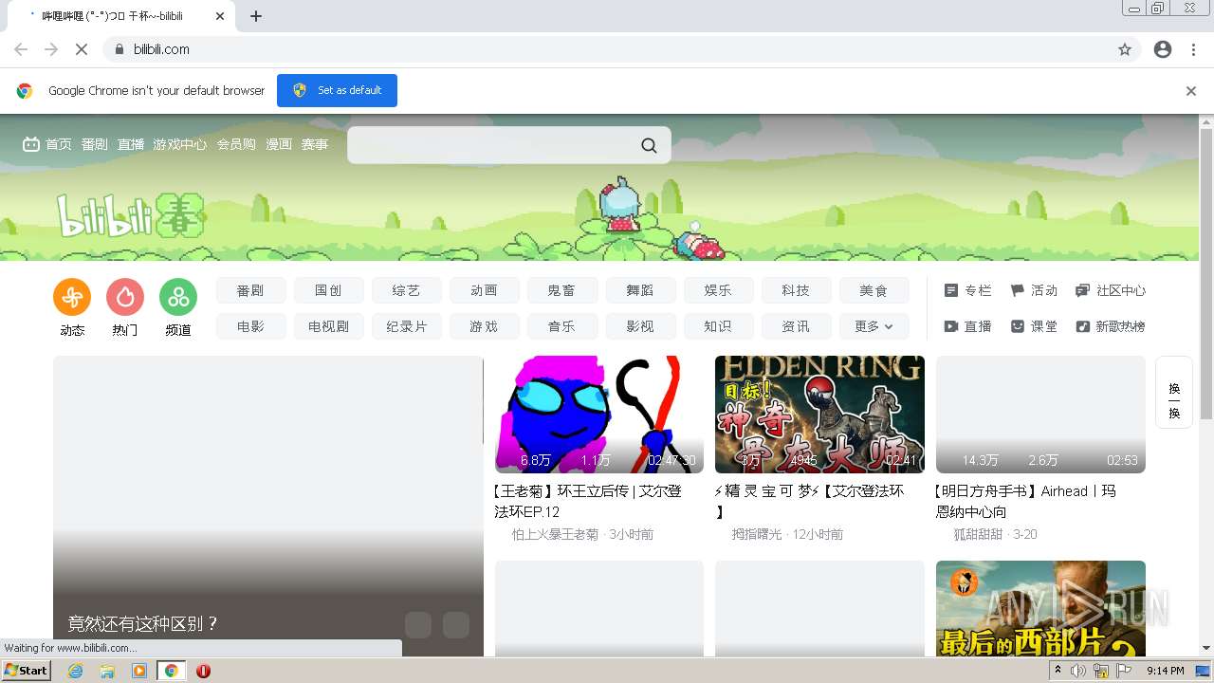Open the 活动 flag icon link
This screenshot has height=683, width=1214.
click(x=1034, y=290)
